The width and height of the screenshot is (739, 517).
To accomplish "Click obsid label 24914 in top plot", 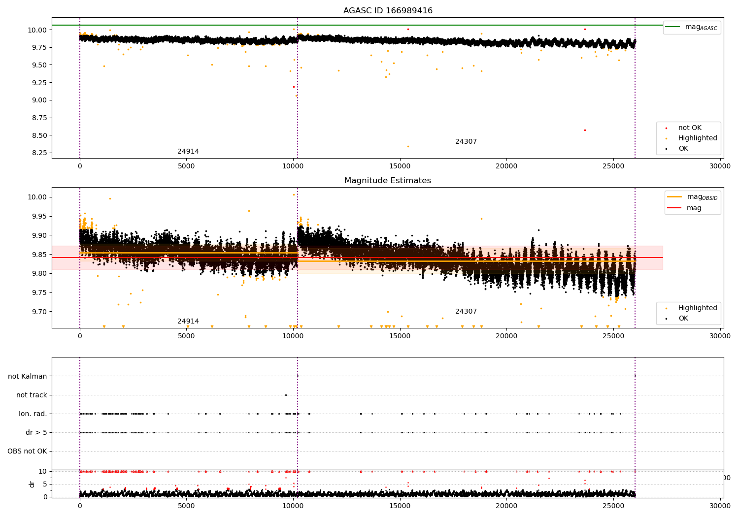I will (x=188, y=152).
